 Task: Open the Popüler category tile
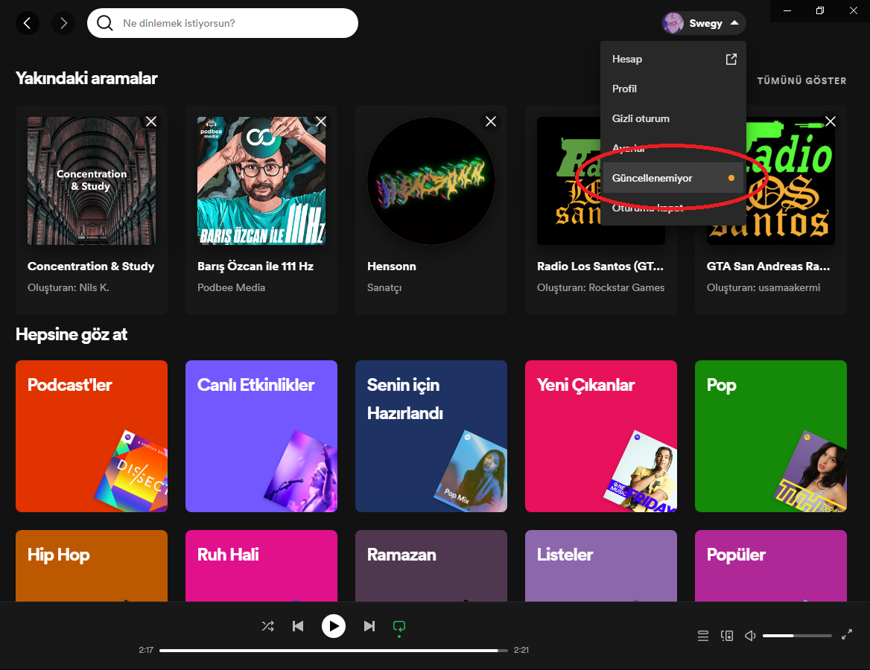[x=771, y=566]
